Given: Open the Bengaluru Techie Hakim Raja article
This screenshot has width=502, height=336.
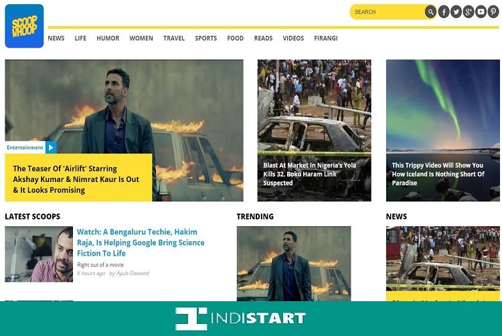Looking at the screenshot, I should (x=141, y=242).
